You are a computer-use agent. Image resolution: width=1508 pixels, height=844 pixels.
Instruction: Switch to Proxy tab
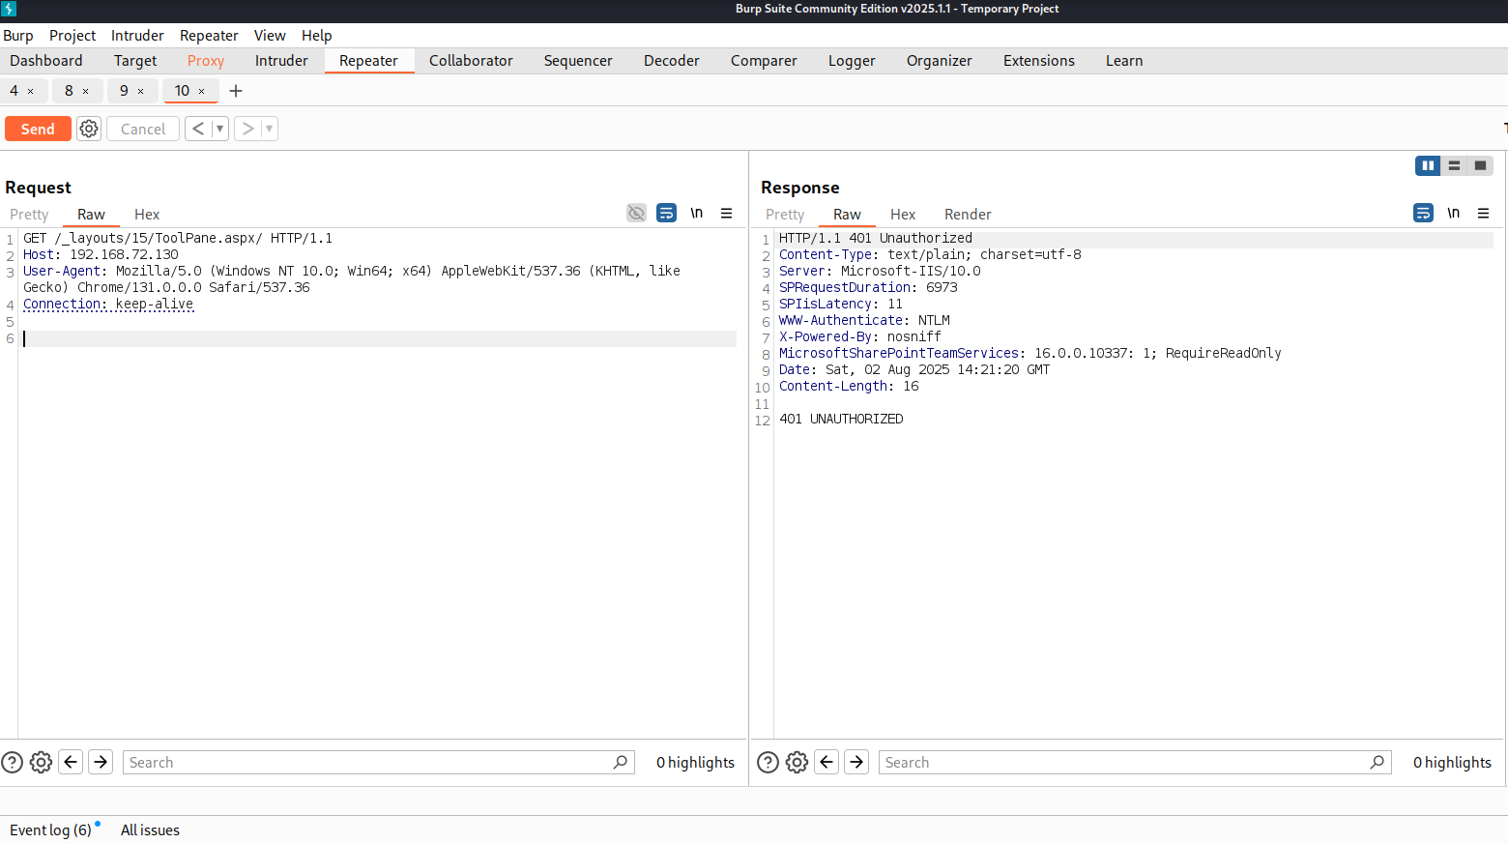(206, 60)
